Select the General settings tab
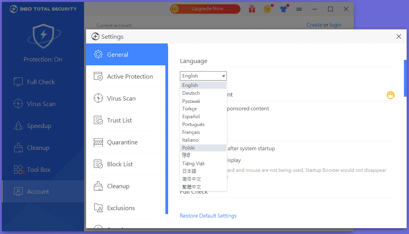 [x=127, y=54]
